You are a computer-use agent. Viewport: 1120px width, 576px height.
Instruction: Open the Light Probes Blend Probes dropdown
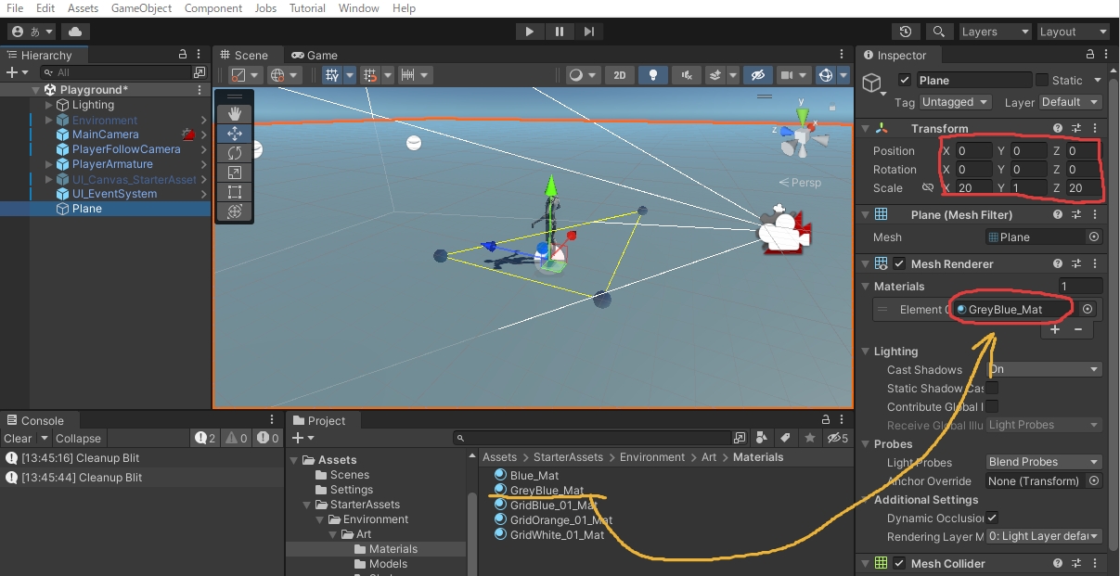pyautogui.click(x=1043, y=461)
